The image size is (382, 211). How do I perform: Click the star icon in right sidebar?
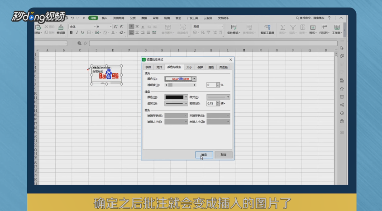342,89
